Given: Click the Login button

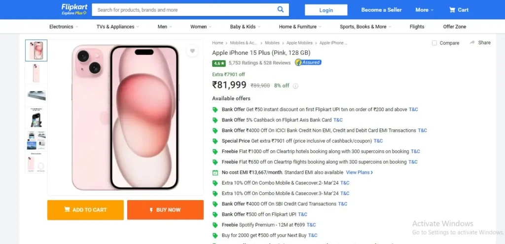Looking at the screenshot, I should tap(326, 10).
